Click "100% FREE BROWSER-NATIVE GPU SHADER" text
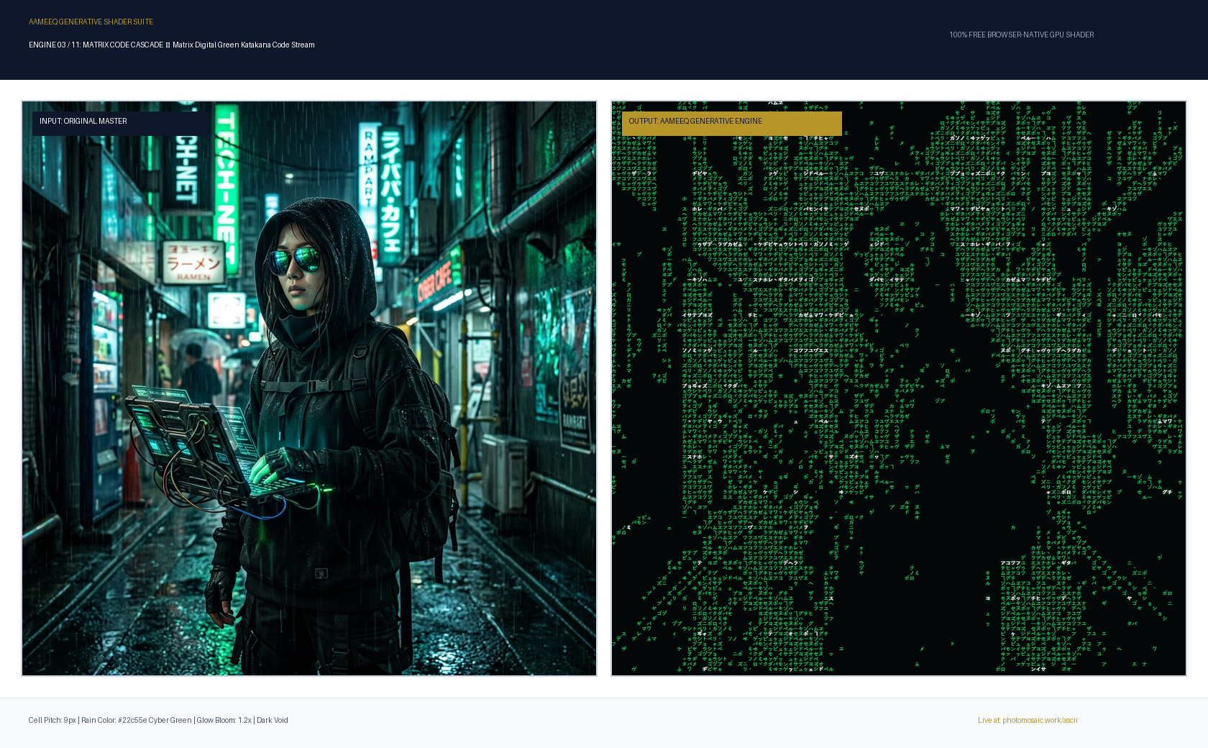This screenshot has width=1208, height=748. [1021, 35]
